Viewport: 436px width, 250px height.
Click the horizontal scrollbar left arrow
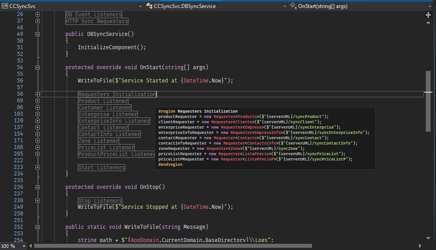(x=30, y=246)
